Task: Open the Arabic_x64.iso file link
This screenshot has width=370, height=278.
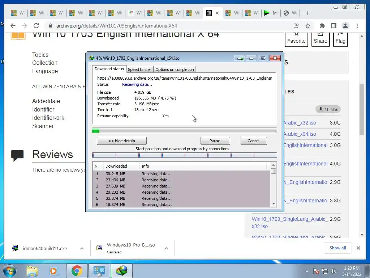Action: (300, 134)
